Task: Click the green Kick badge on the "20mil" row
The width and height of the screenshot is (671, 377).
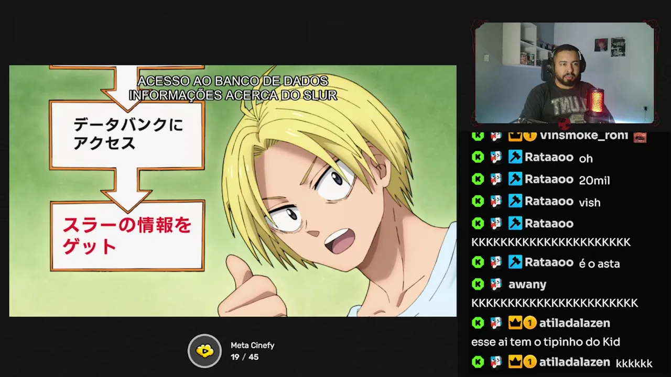Action: tap(478, 179)
